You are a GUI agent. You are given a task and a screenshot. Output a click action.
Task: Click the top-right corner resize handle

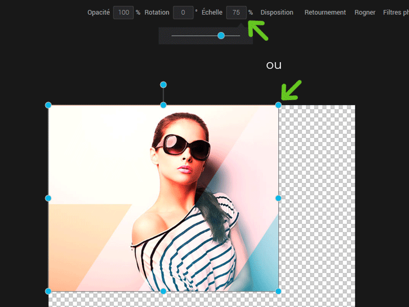278,105
